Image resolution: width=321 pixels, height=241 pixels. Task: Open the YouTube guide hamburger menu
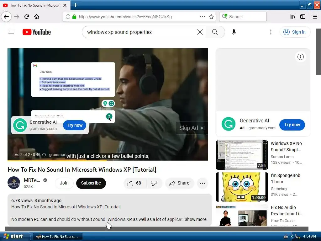(x=11, y=32)
